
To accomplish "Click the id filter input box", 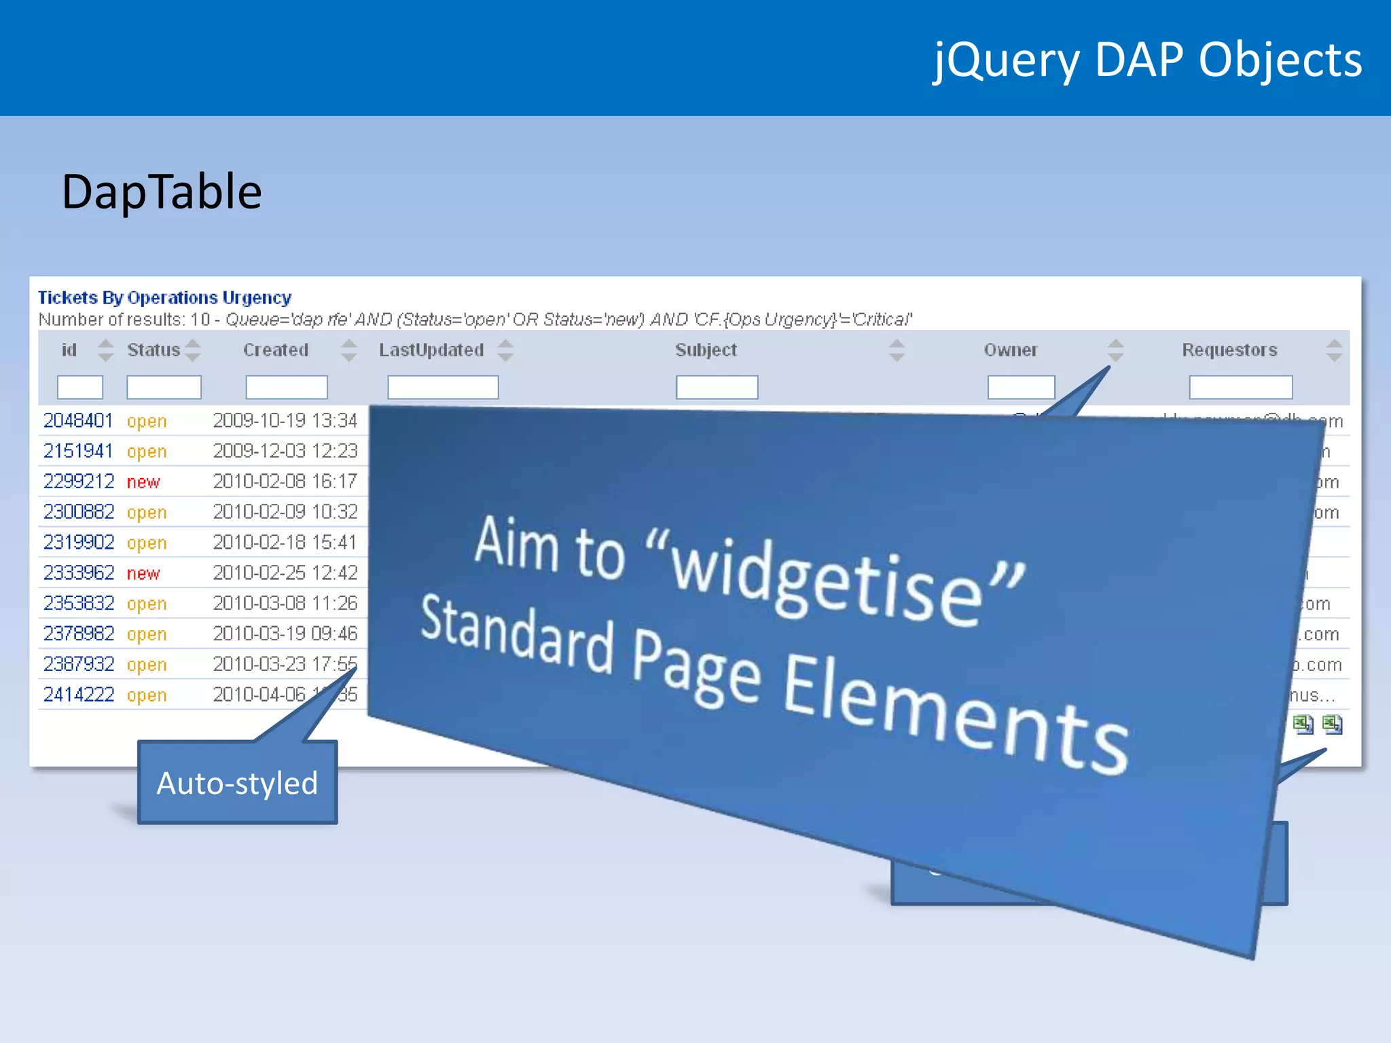I will tap(80, 387).
